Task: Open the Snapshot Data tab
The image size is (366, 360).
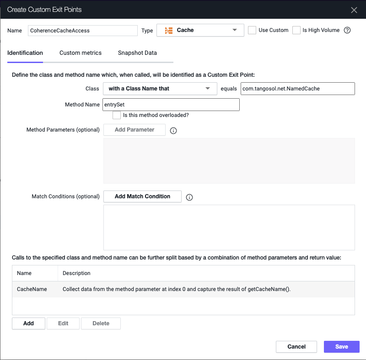Action: click(x=137, y=53)
